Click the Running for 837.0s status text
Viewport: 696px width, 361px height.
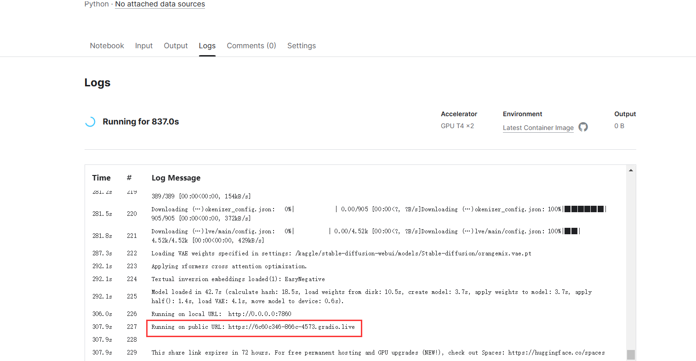pos(140,121)
